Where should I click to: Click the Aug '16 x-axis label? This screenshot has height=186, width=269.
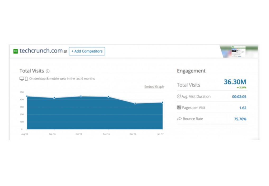[25, 134]
